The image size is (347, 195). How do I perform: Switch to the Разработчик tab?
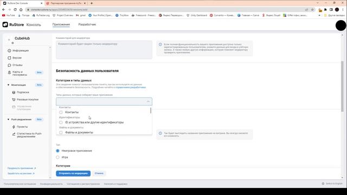87,24
